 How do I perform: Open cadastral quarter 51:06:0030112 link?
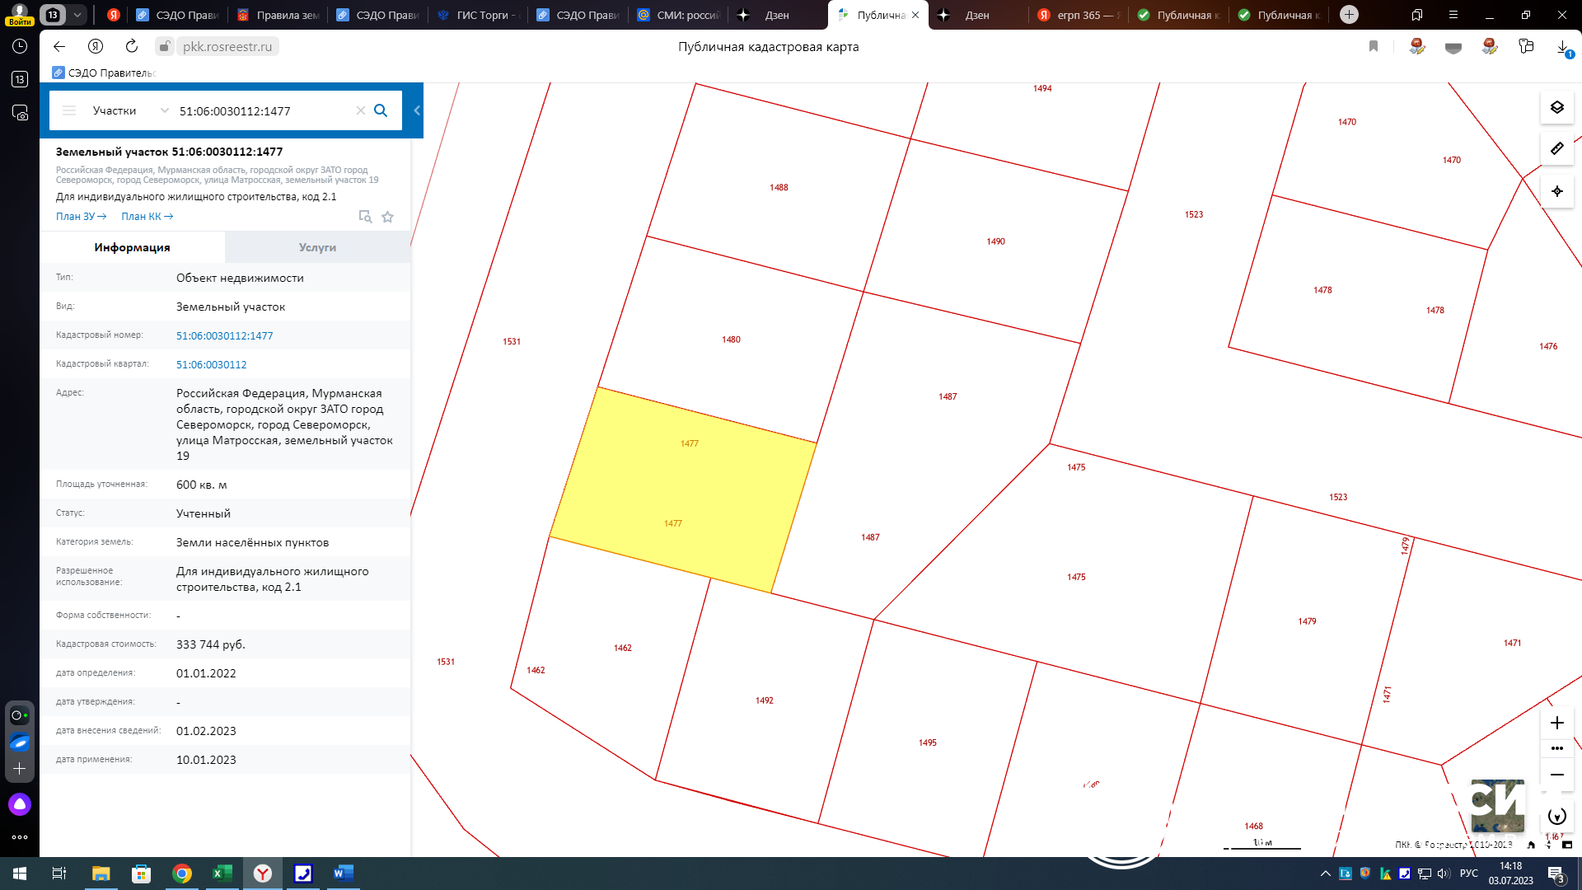click(211, 364)
